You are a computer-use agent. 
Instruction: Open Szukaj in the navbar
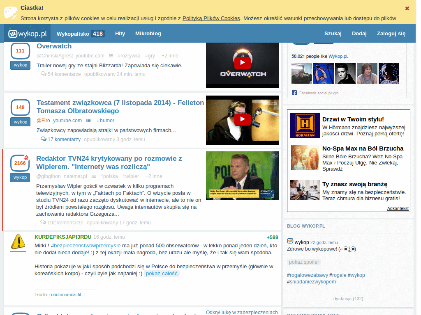pyautogui.click(x=333, y=34)
